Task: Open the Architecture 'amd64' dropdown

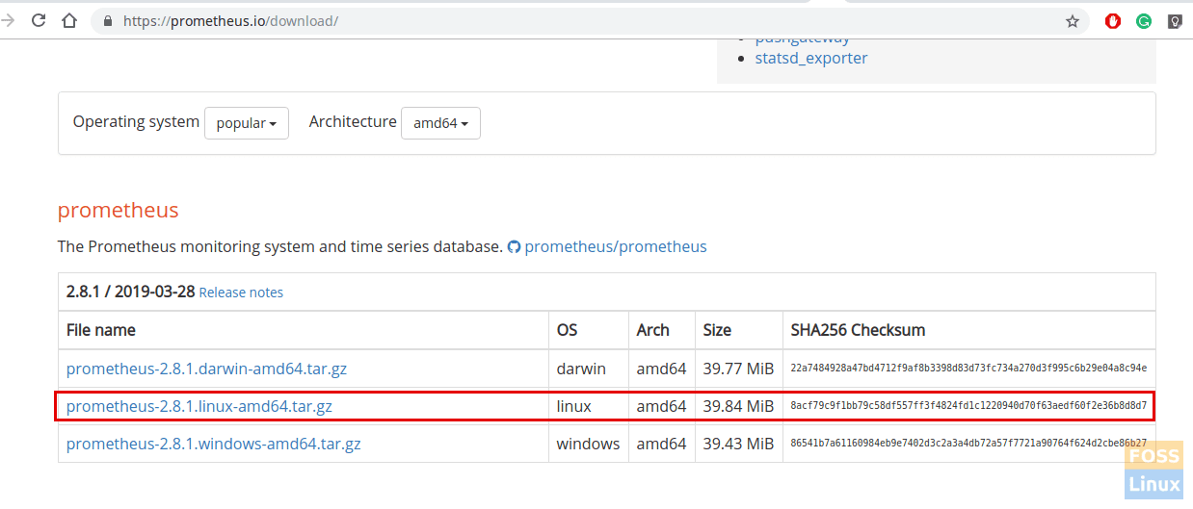Action: pos(440,123)
